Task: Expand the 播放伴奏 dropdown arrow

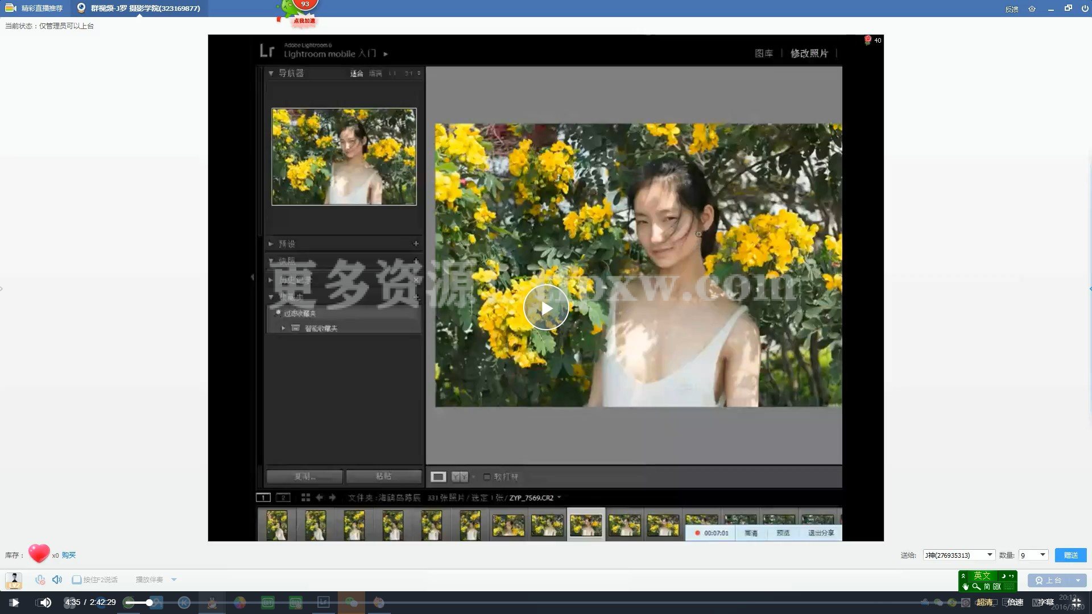Action: click(174, 579)
